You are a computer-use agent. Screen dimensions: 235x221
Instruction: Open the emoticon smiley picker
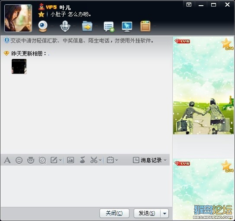[x=19, y=160]
